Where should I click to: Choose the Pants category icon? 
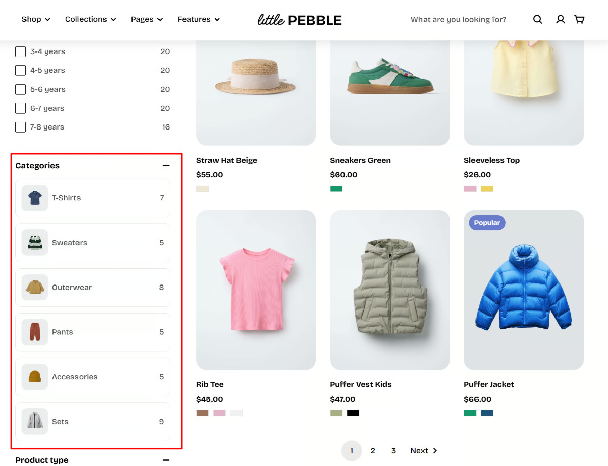pyautogui.click(x=35, y=332)
